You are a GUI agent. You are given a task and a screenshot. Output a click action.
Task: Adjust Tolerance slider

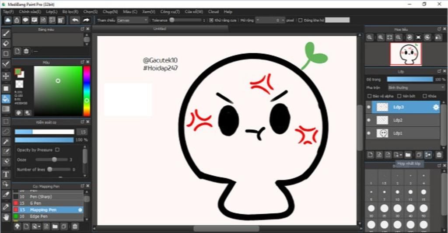pyautogui.click(x=185, y=20)
